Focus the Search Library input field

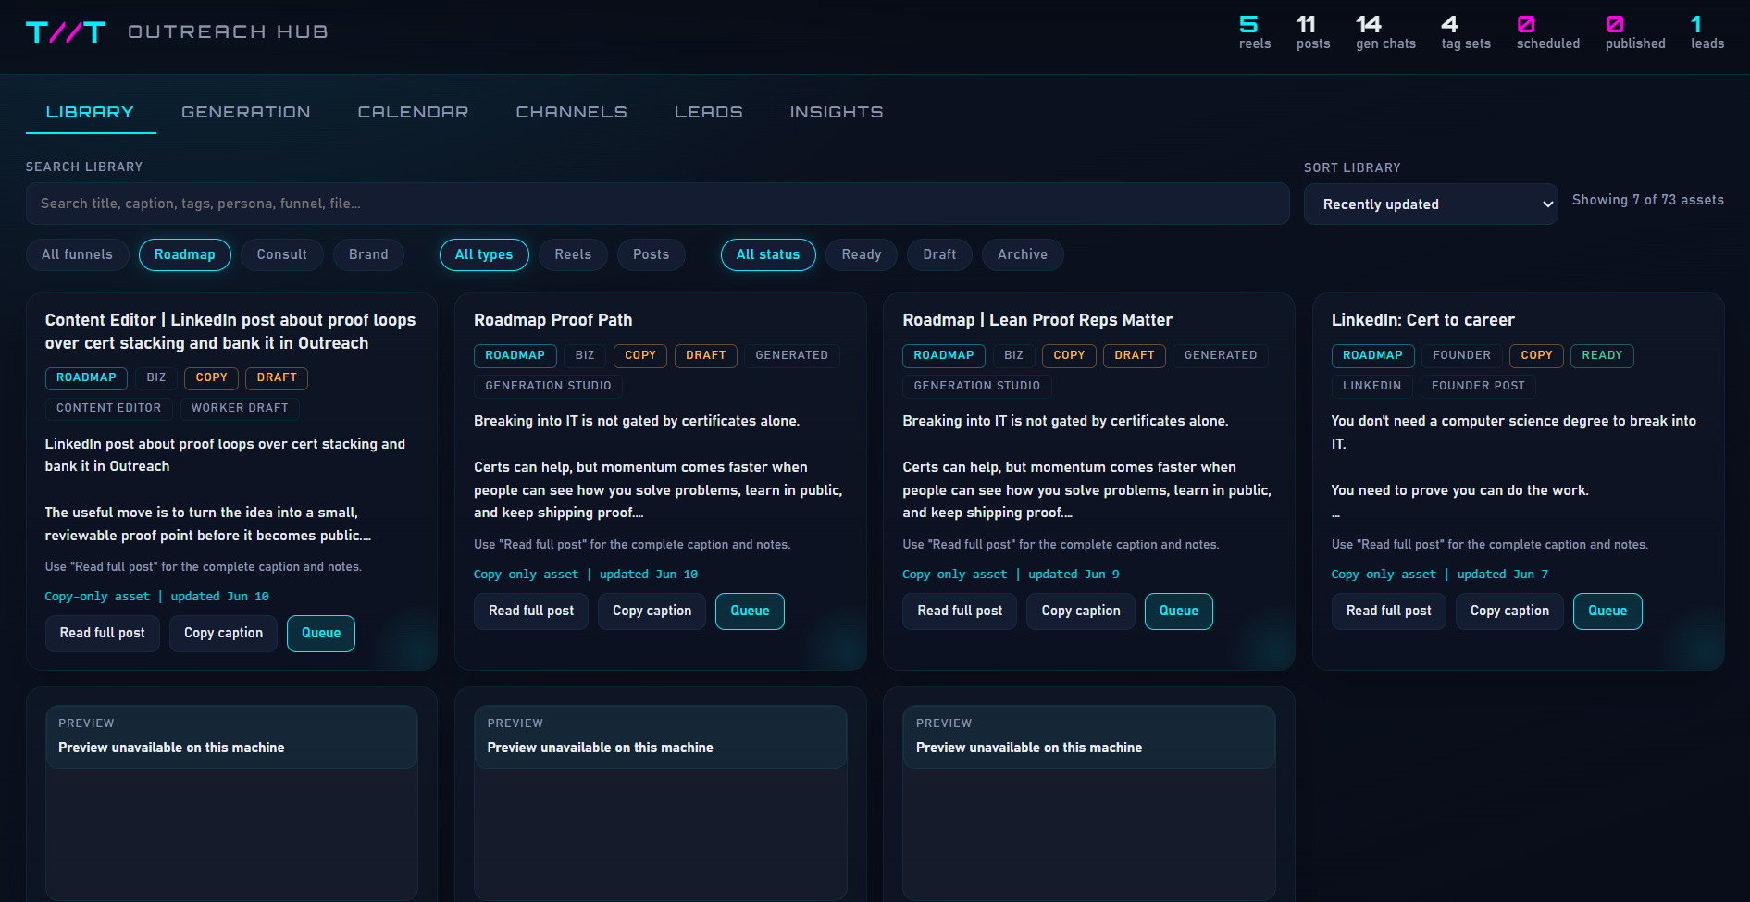658,204
